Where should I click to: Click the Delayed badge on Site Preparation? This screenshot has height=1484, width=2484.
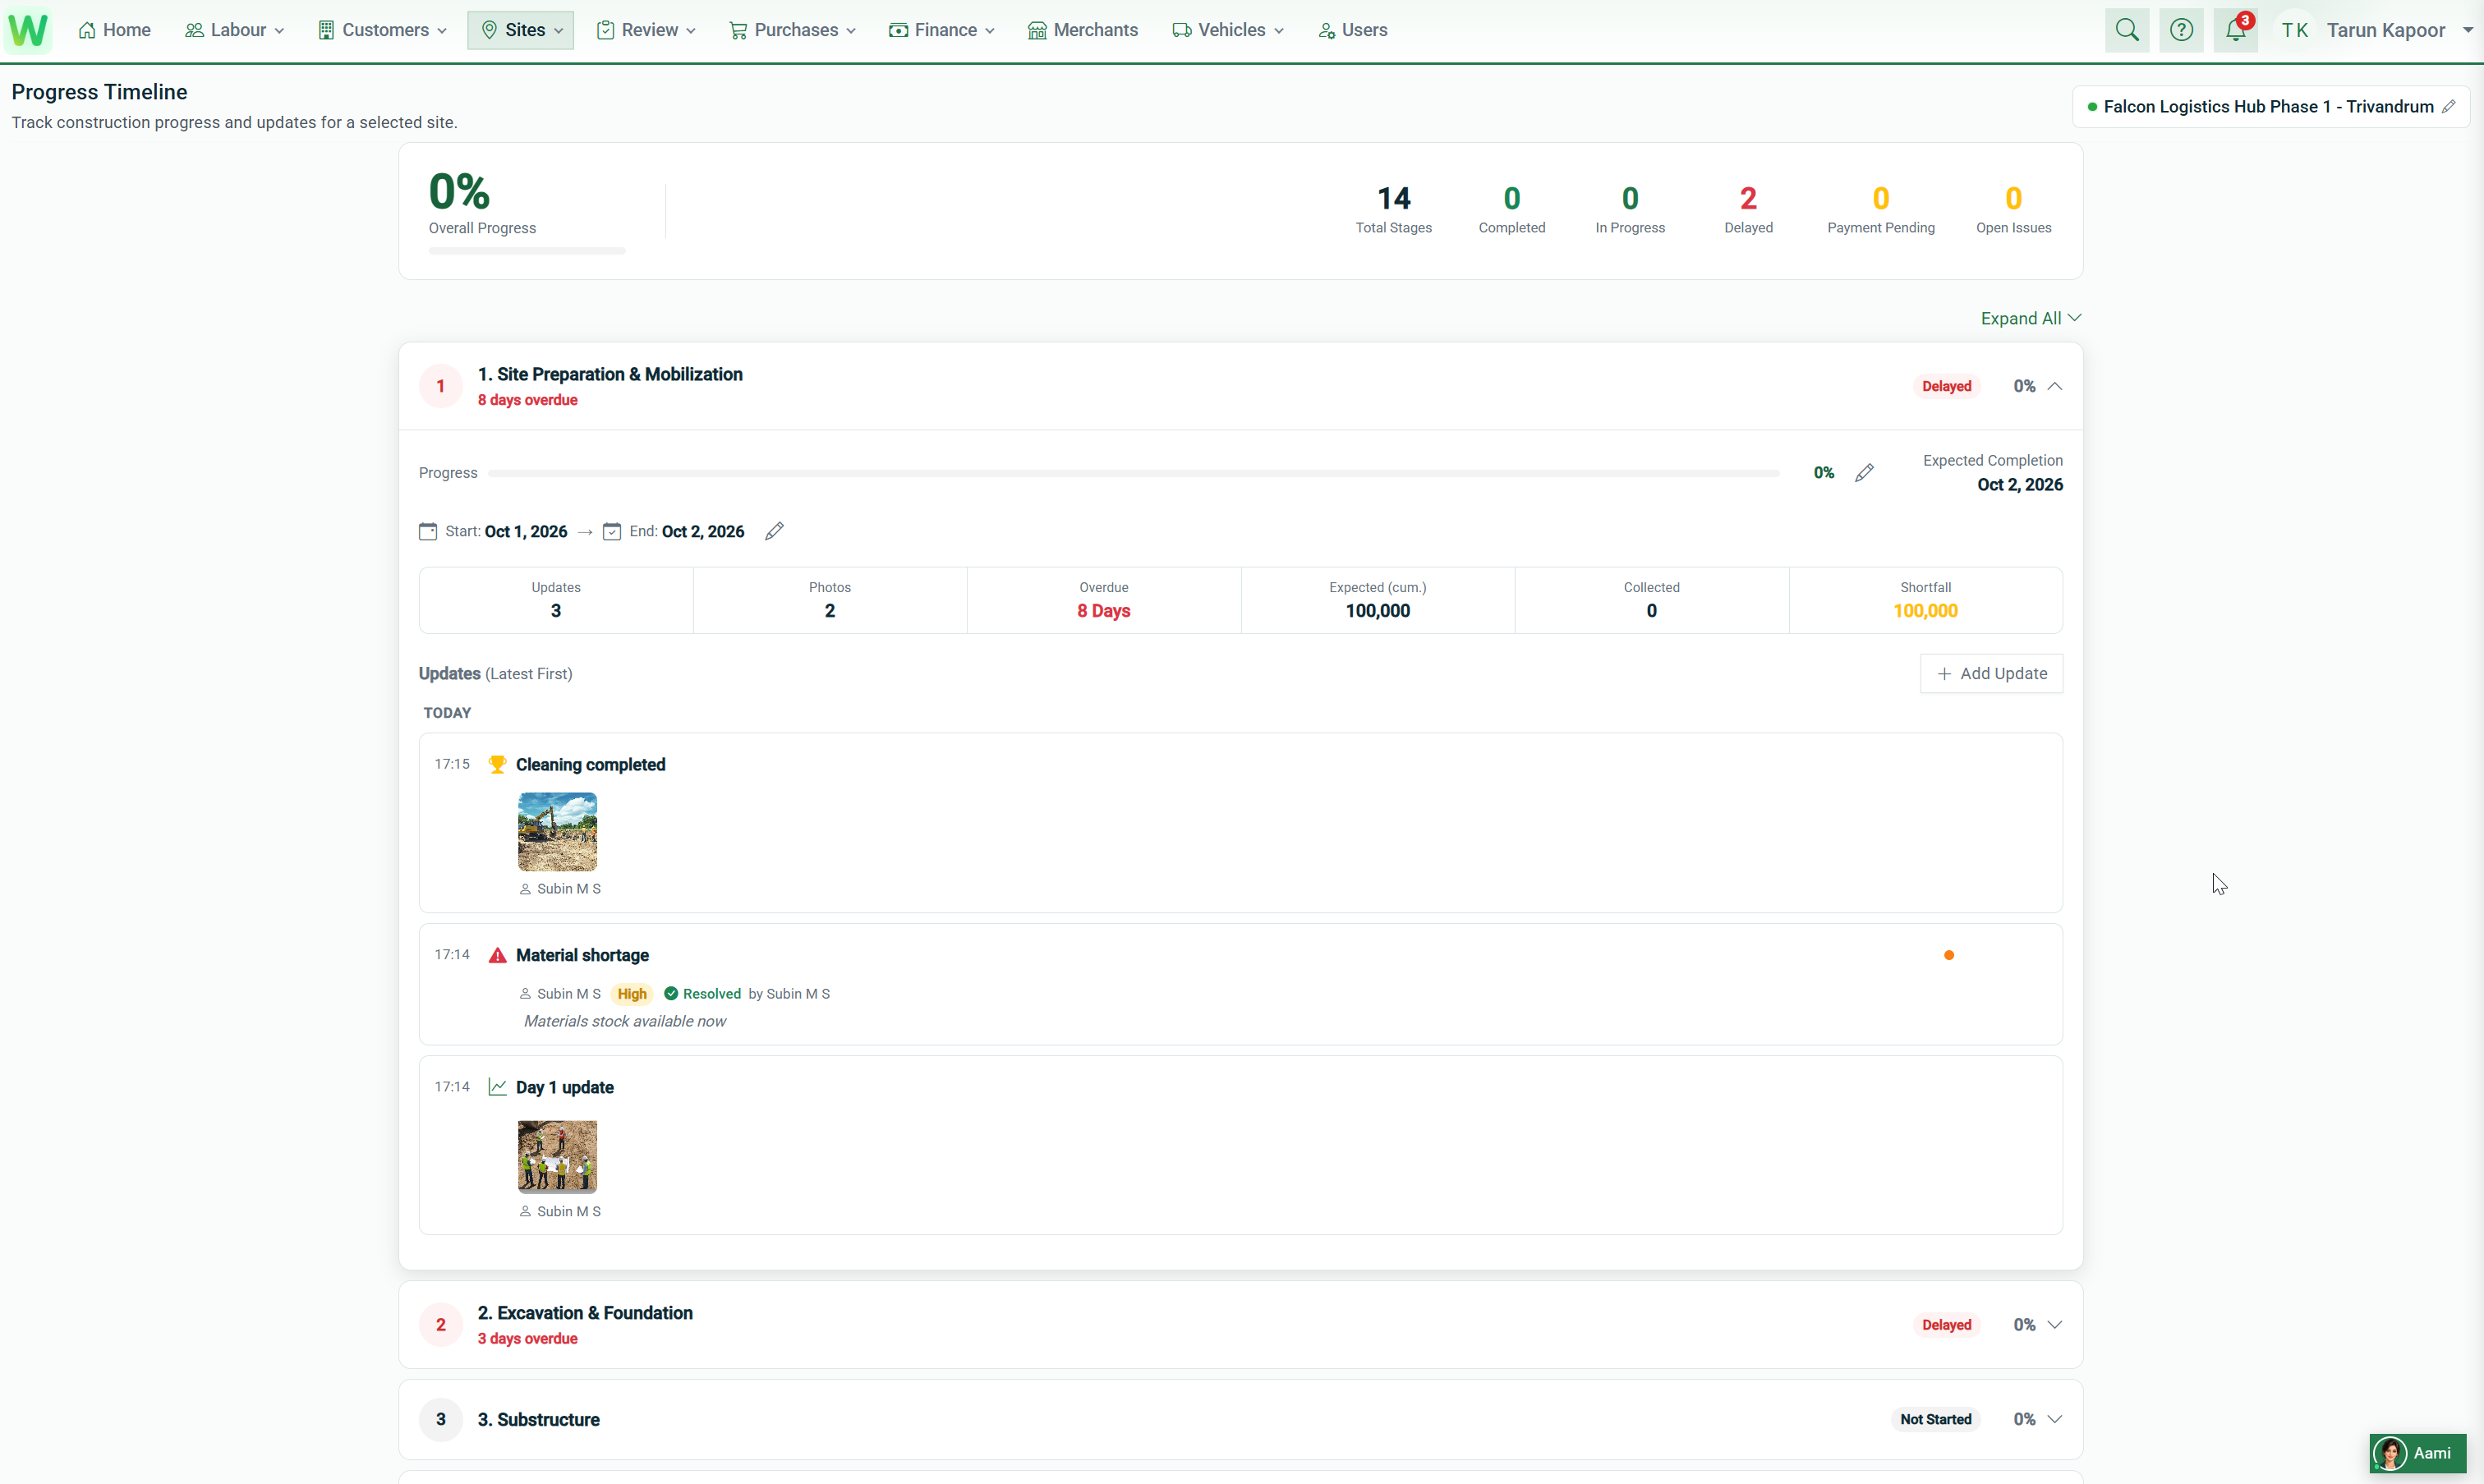click(1946, 386)
